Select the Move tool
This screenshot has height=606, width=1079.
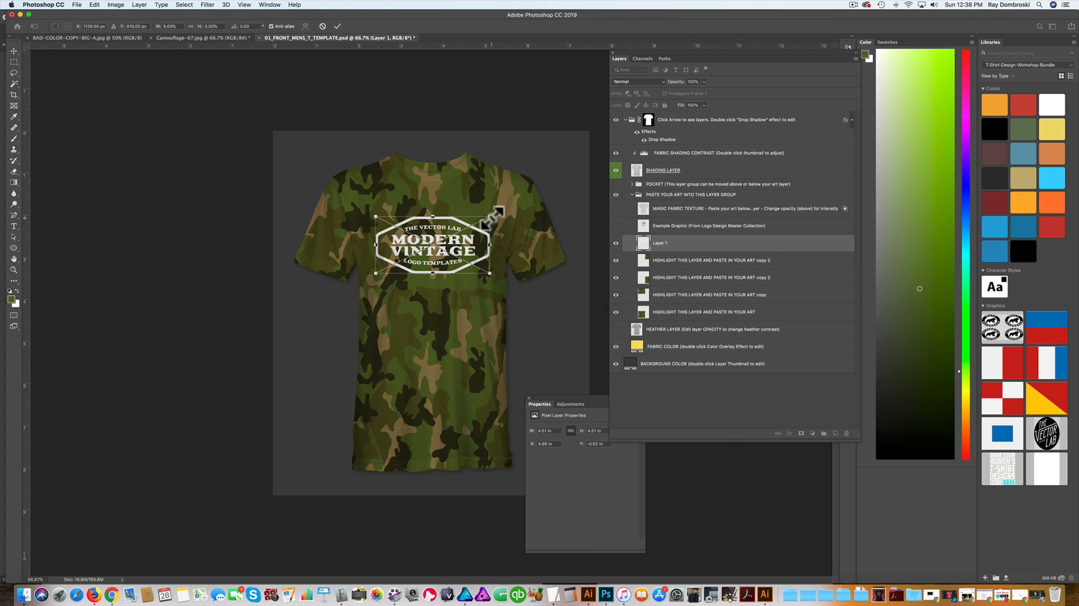14,51
